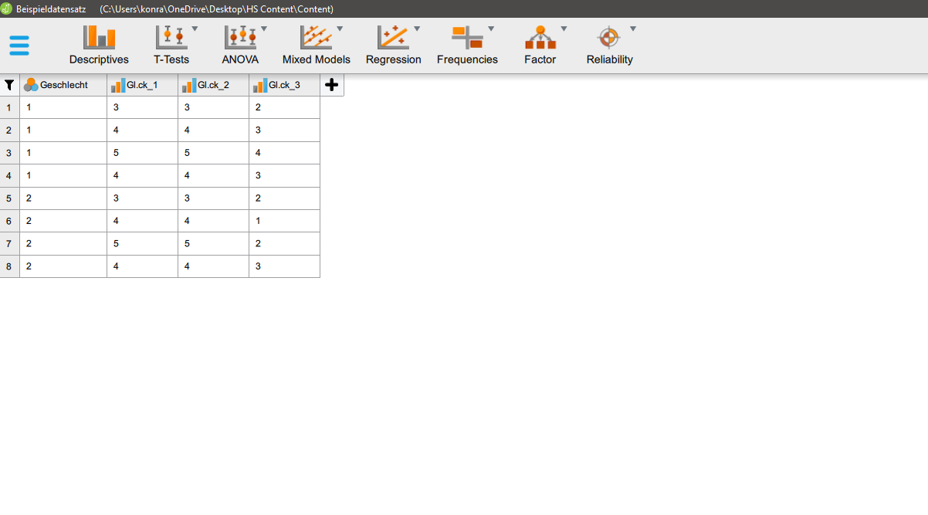This screenshot has width=928, height=515.
Task: Click the nominal variable icon beside Geschlecht
Action: (x=30, y=84)
